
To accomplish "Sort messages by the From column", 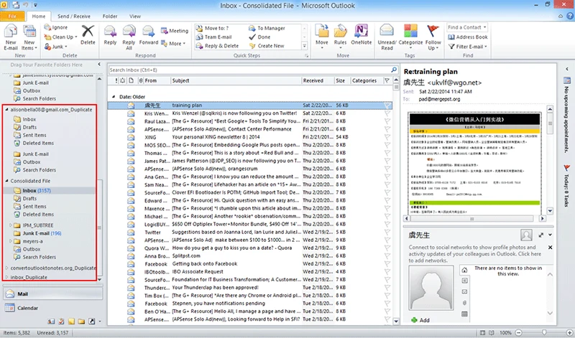I will tap(157, 80).
